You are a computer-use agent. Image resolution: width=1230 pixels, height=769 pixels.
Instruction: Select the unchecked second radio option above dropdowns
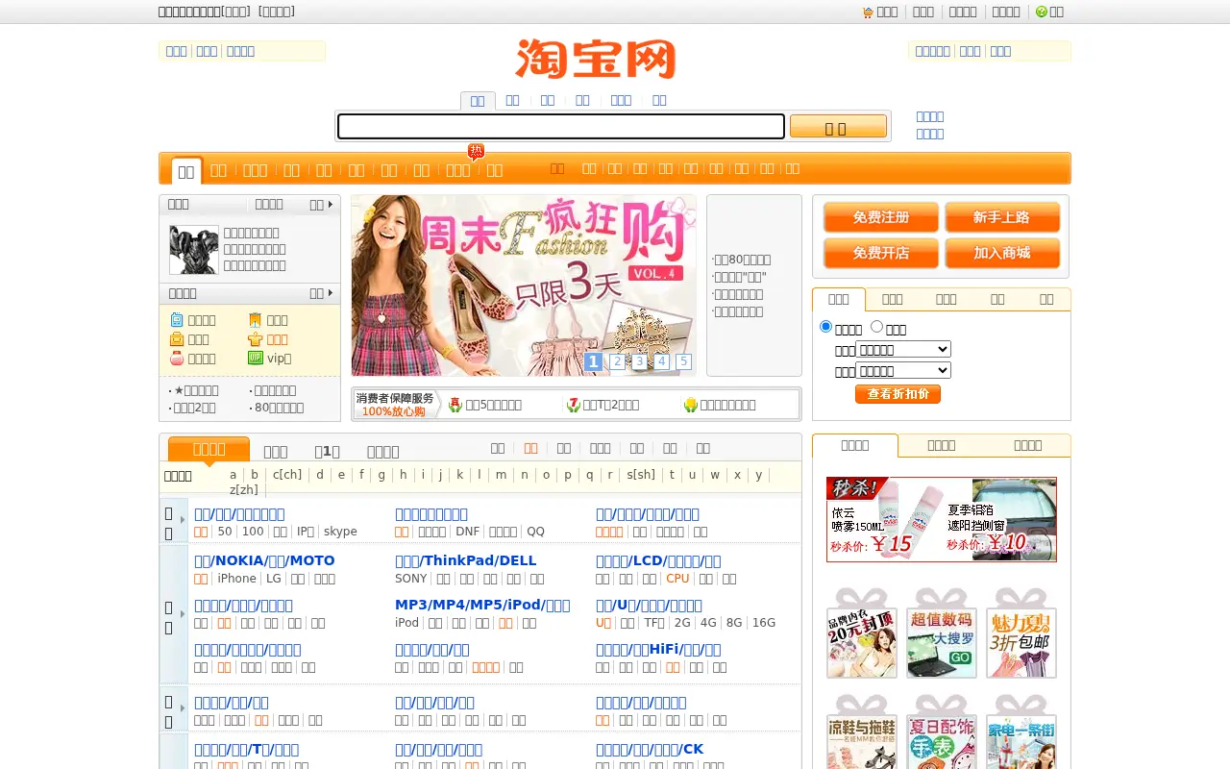pyautogui.click(x=876, y=327)
